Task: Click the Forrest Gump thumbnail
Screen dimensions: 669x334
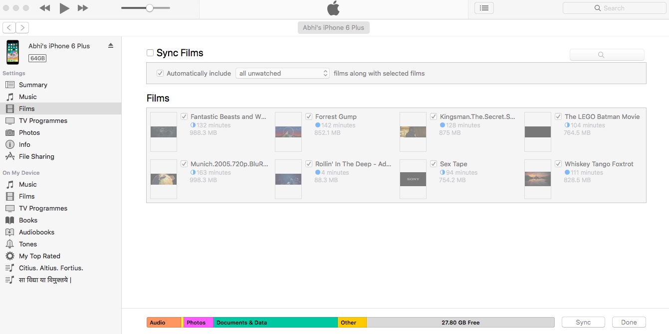Action: pos(288,131)
